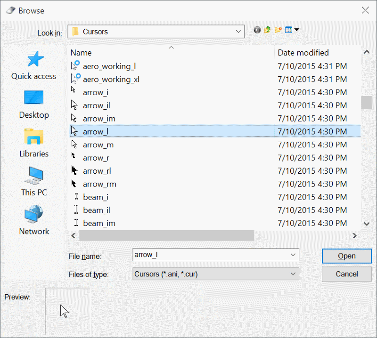Navigate up one level in folders

tap(267, 30)
